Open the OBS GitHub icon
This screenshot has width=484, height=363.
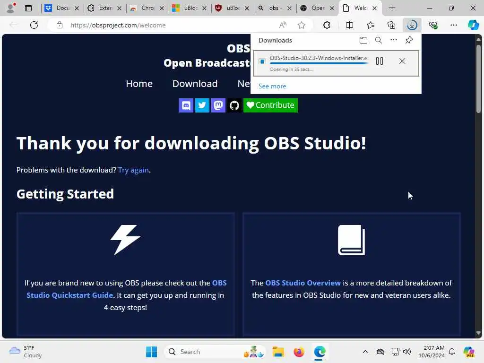[x=234, y=105]
